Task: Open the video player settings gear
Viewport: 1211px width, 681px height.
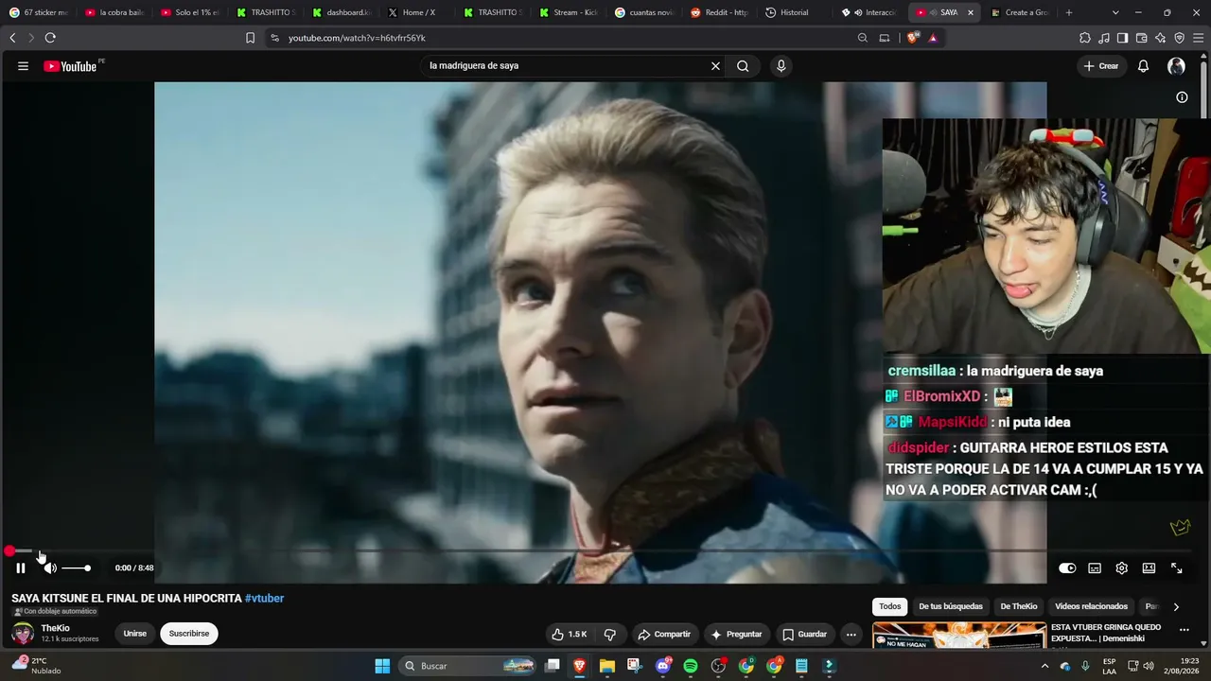Action: [1121, 568]
